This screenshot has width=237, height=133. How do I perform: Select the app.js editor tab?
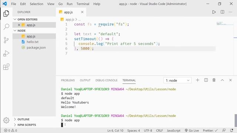[68, 12]
